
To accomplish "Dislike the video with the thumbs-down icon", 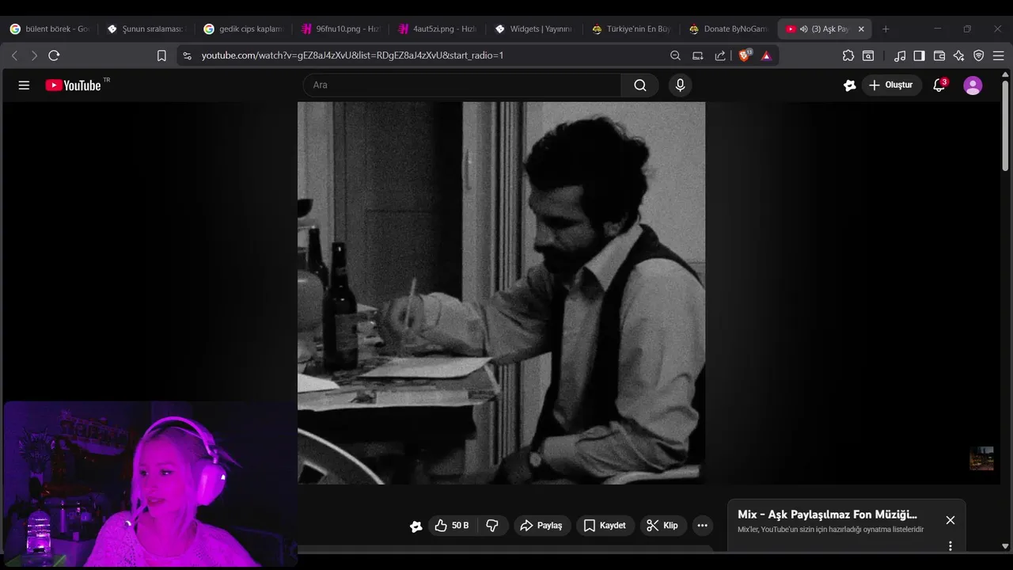I will pyautogui.click(x=492, y=526).
